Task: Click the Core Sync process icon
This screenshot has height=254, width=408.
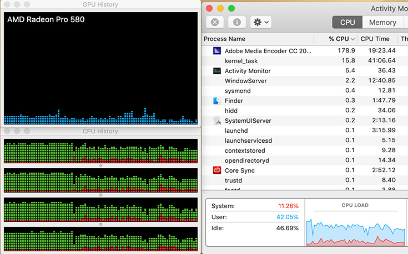Action: point(217,170)
